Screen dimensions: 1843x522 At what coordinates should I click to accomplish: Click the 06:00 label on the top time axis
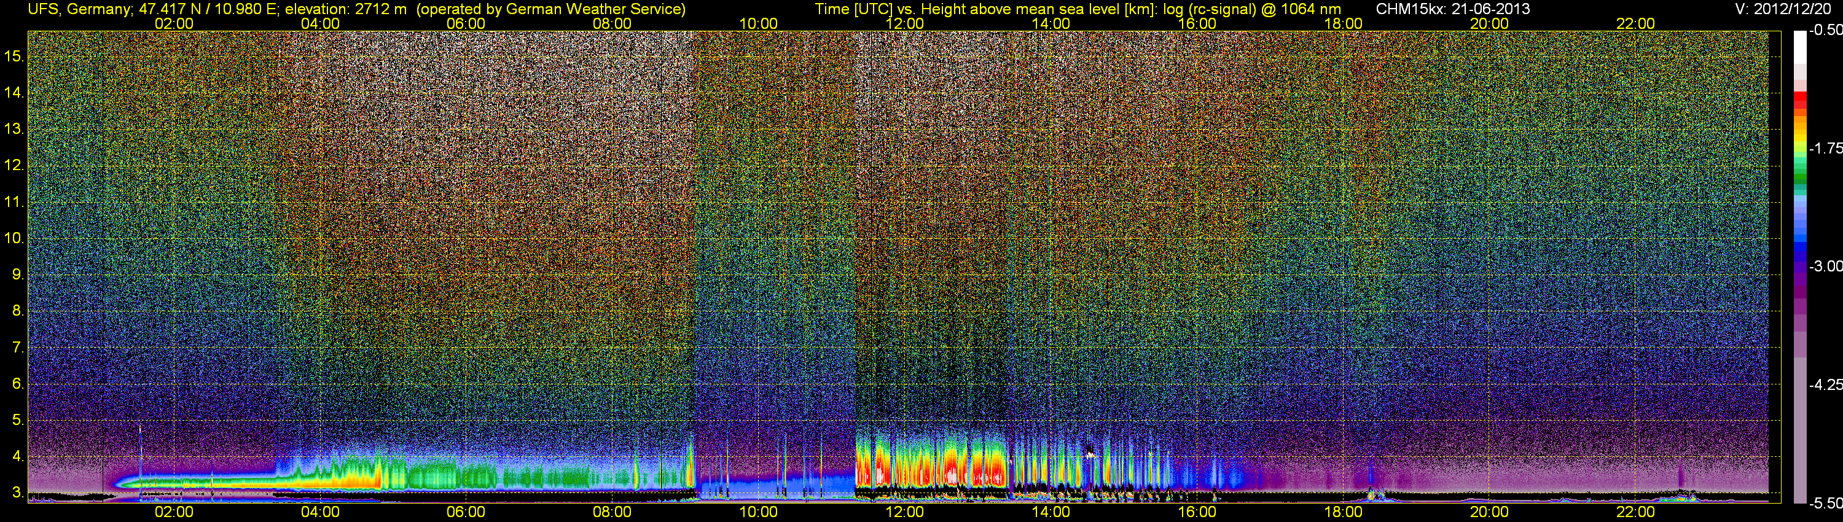click(466, 23)
